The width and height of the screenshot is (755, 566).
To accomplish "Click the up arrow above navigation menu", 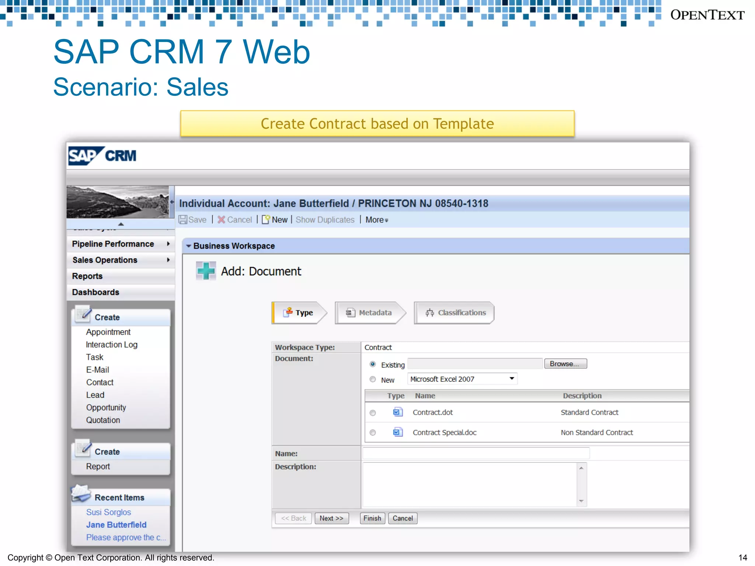I will point(121,224).
